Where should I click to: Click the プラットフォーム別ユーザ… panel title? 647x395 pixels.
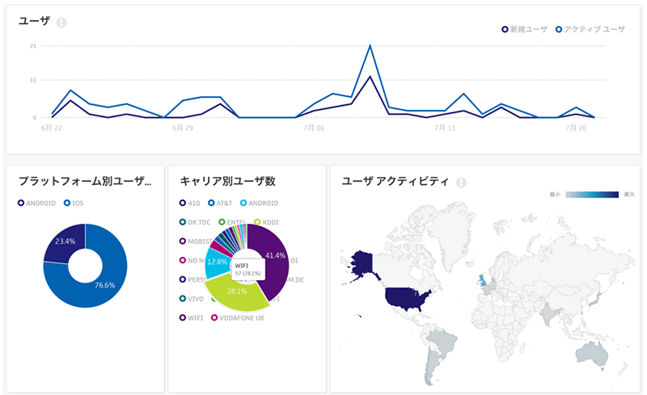pos(85,181)
